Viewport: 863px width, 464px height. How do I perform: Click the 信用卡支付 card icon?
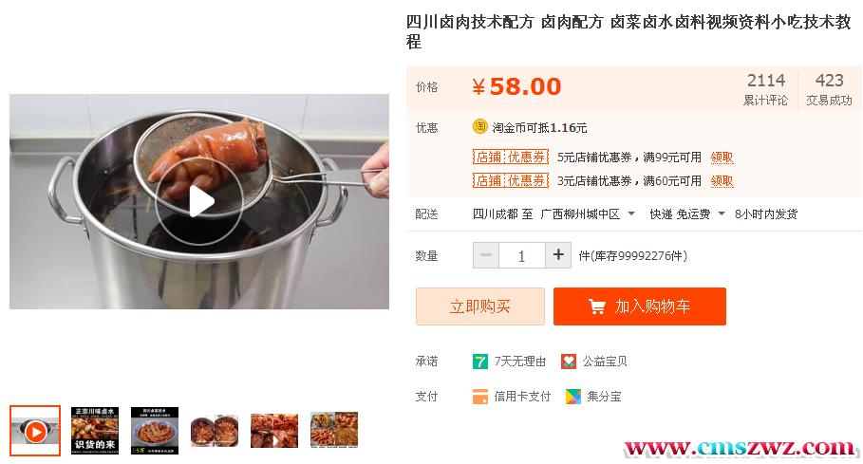[x=480, y=397]
